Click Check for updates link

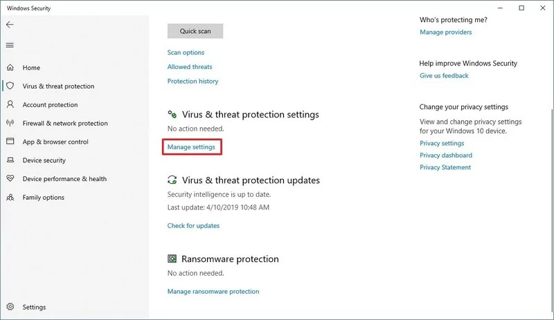pos(193,226)
